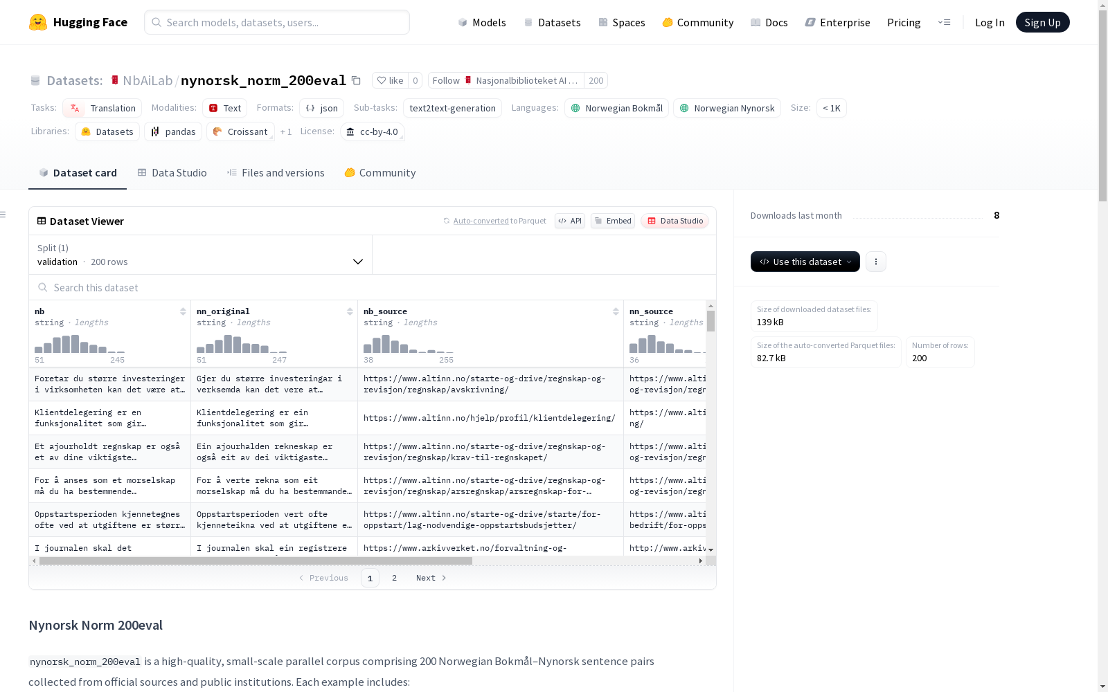Select the cc-by-4.0 license tag
This screenshot has width=1108, height=692.
click(x=373, y=131)
